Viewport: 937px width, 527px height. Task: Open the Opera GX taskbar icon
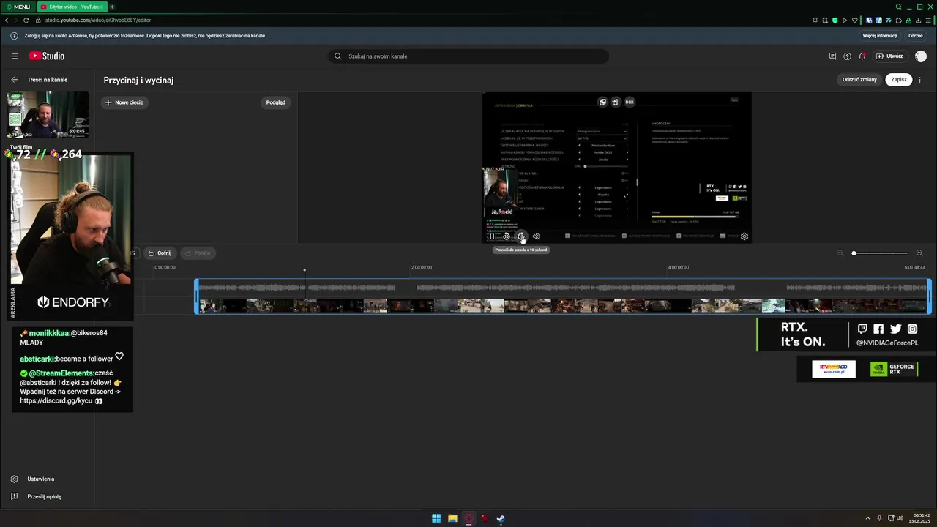pos(468,519)
